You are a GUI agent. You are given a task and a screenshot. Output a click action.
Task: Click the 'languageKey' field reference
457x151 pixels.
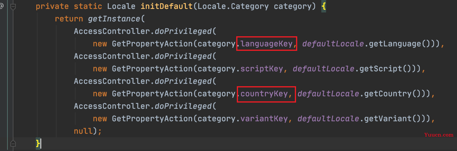tap(267, 44)
